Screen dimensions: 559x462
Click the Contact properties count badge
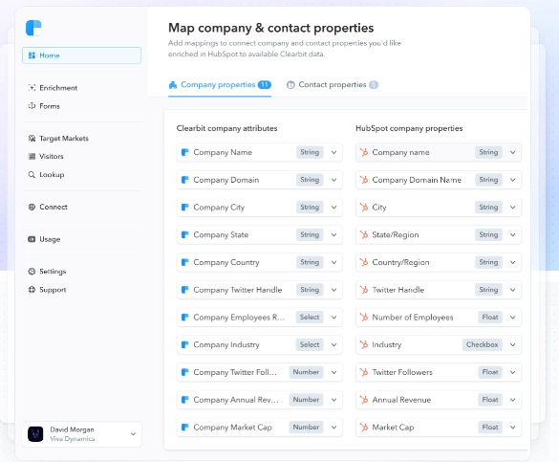374,85
